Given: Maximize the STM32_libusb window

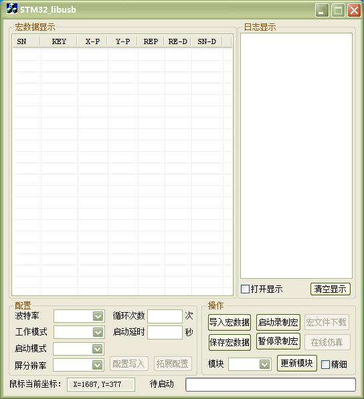Looking at the screenshot, I should (338, 11).
